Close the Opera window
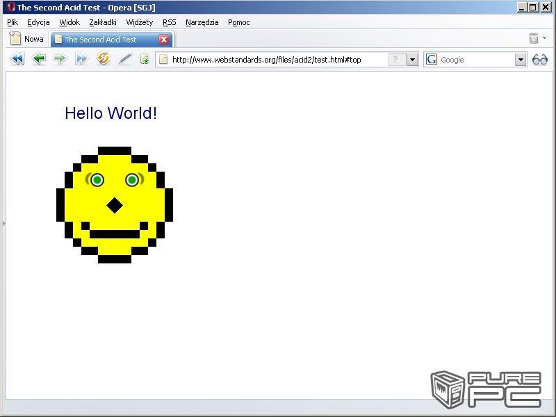The width and height of the screenshot is (556, 417). point(546,7)
